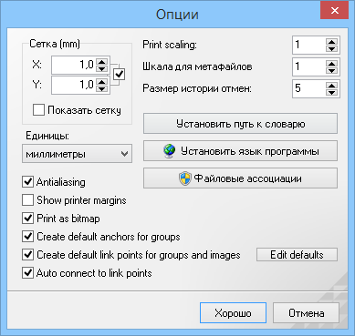The image size is (355, 336).
Task: Toggle the X/Y grid link checkbox
Action: click(119, 74)
